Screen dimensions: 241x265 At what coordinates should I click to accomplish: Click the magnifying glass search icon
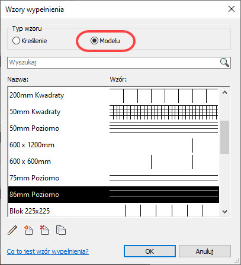[224, 63]
